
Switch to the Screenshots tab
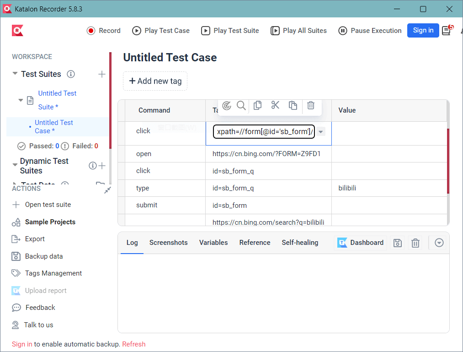click(x=168, y=243)
